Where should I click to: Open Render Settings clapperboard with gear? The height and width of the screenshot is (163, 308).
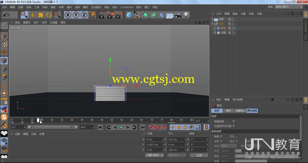pyautogui.click(x=119, y=15)
